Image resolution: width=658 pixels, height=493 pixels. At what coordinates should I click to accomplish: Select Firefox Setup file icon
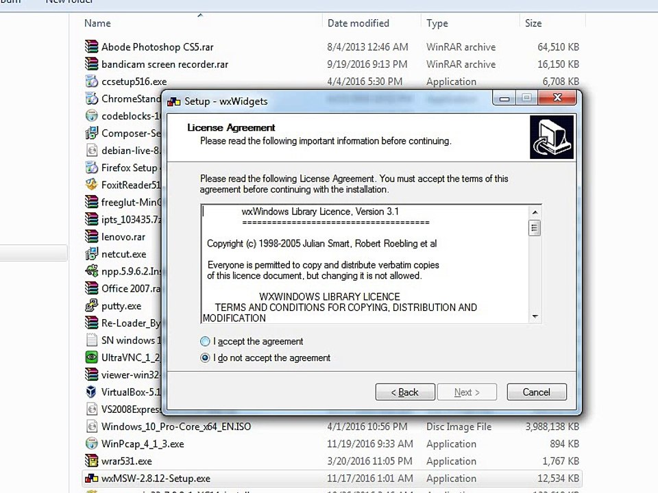pos(91,167)
